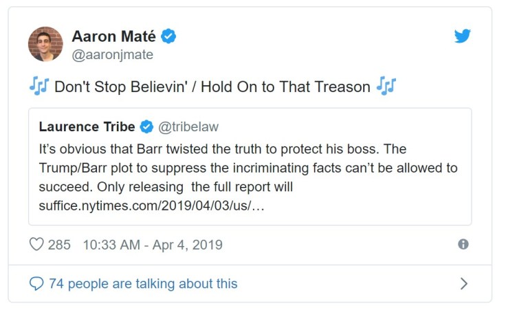Click the 'Don't Stop Believin'' tweet text

tap(212, 87)
